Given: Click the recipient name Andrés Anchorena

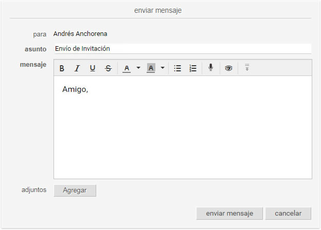Looking at the screenshot, I should [80, 34].
